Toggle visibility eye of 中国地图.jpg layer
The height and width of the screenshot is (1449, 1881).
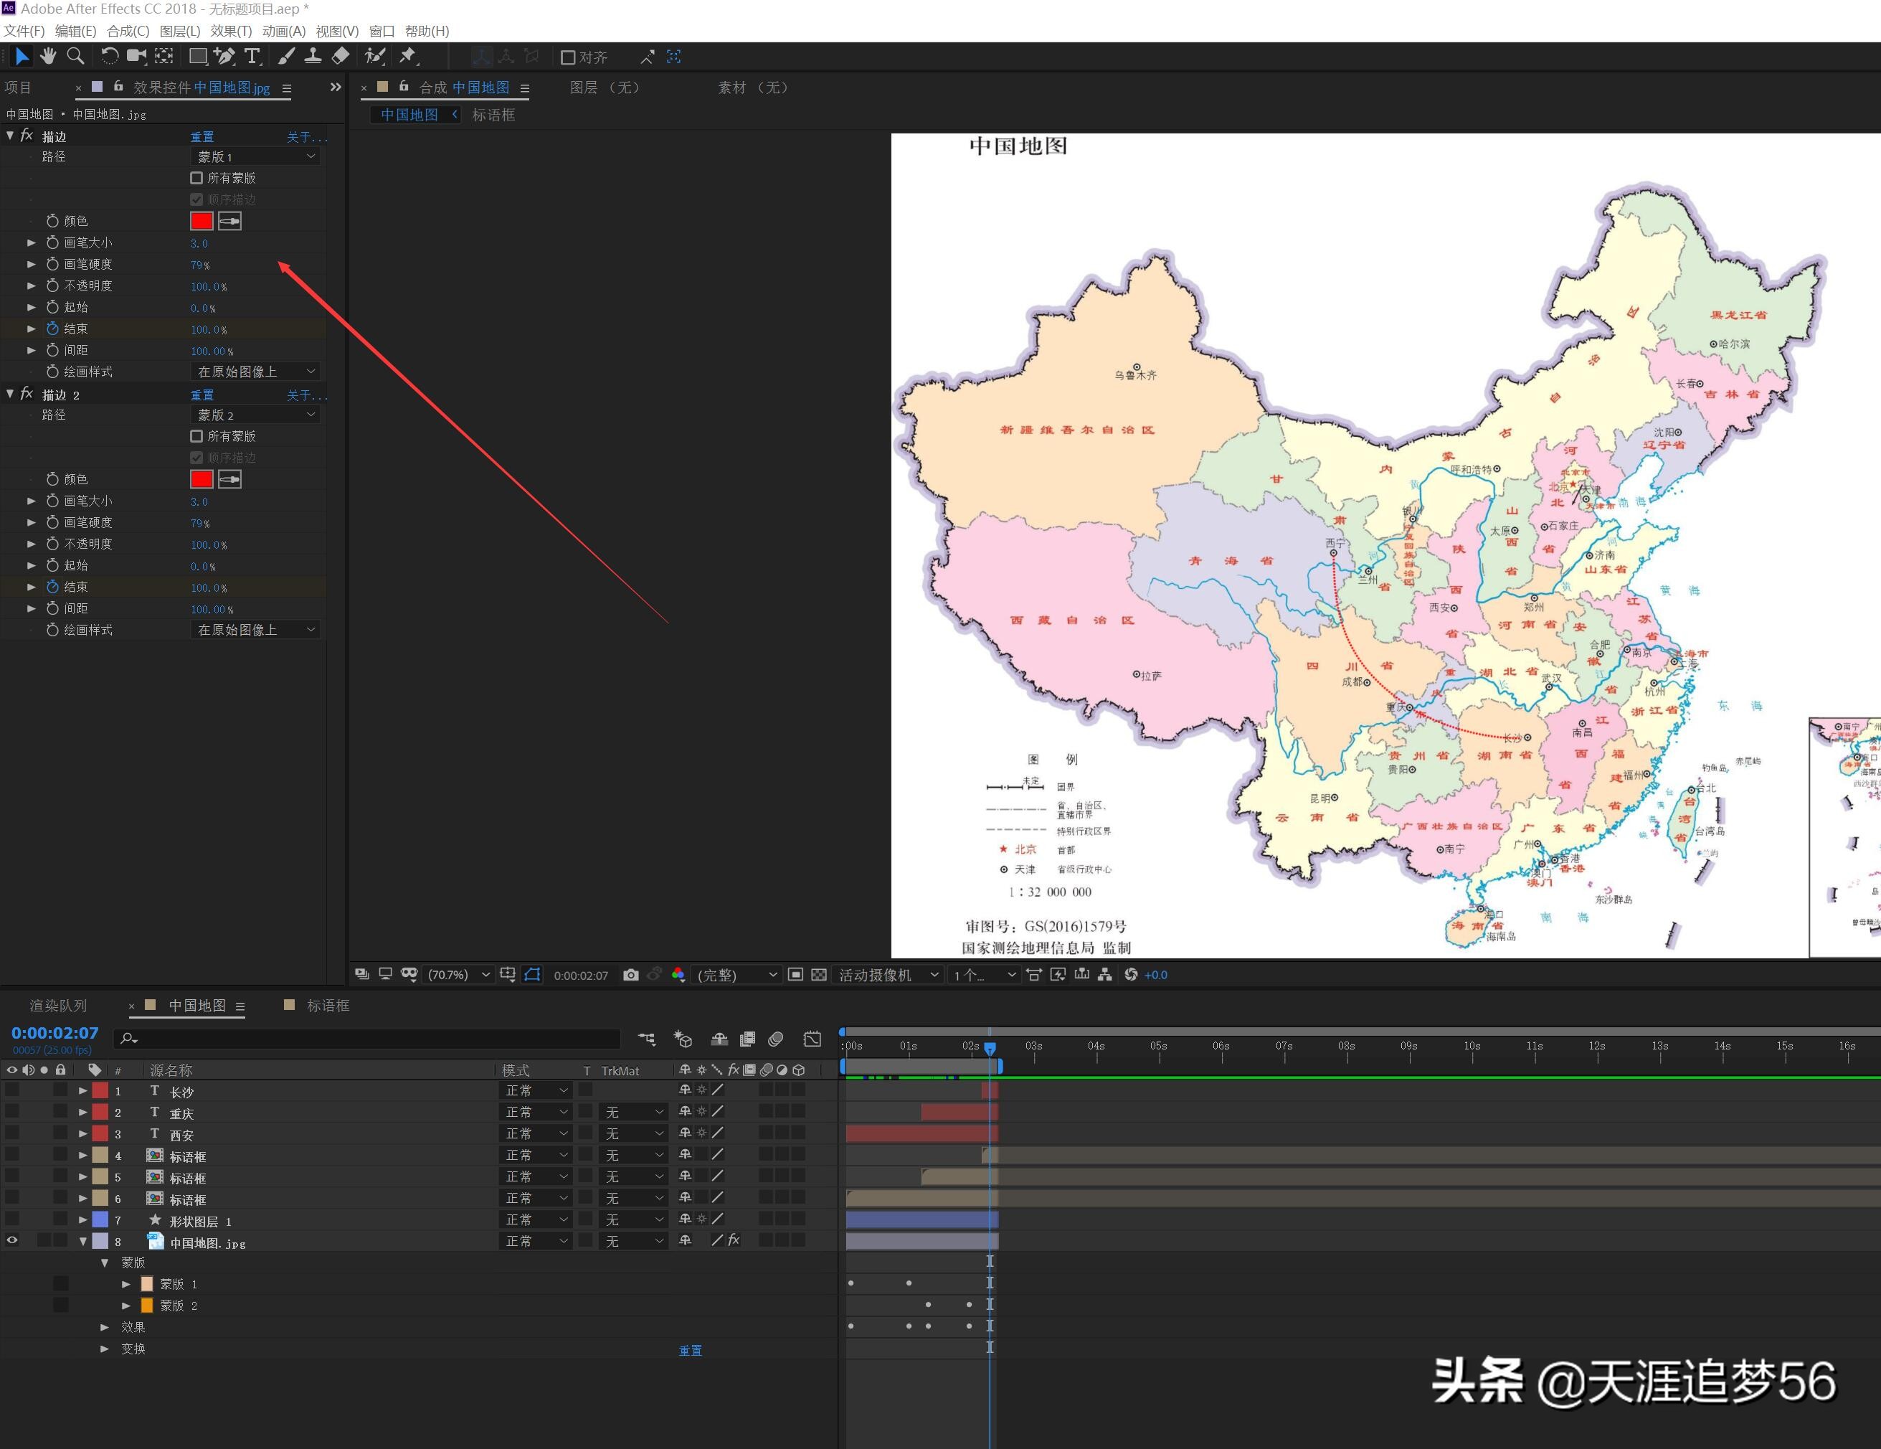pyautogui.click(x=12, y=1240)
